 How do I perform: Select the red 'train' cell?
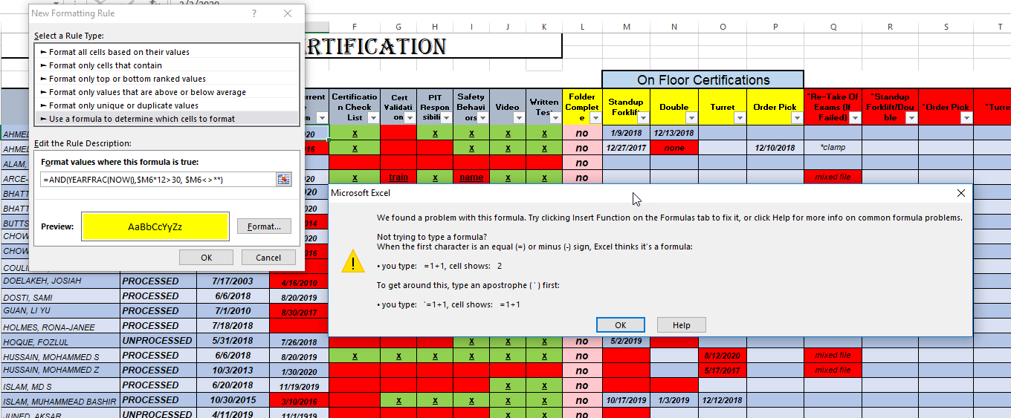coord(398,177)
